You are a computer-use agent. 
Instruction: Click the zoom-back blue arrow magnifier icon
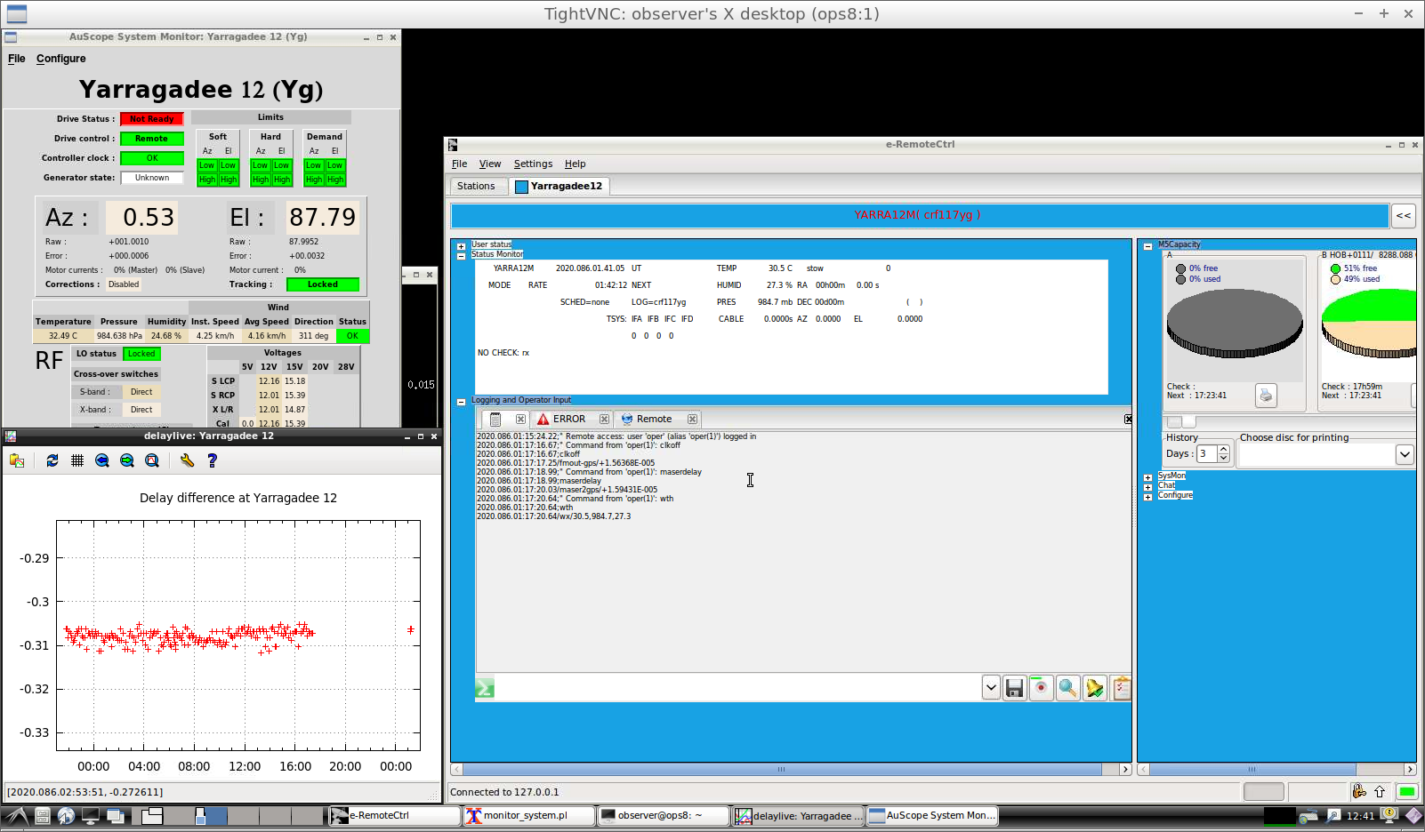102,460
